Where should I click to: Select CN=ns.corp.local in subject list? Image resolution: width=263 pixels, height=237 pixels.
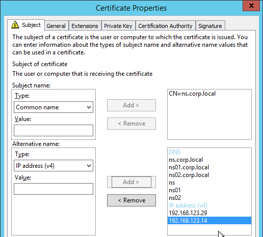coord(192,94)
